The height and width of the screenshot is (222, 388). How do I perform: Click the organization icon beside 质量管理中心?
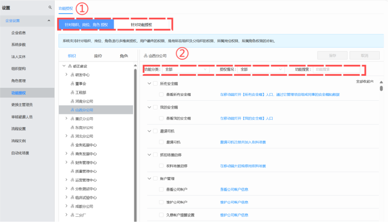(x=72, y=171)
